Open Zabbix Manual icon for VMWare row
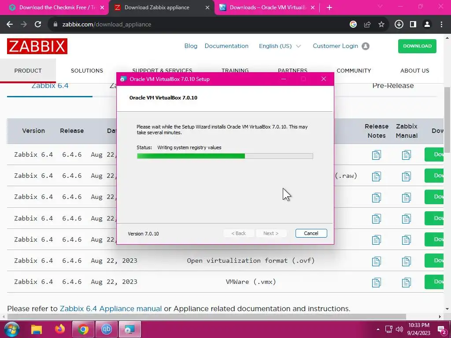The image size is (451, 338). [406, 282]
